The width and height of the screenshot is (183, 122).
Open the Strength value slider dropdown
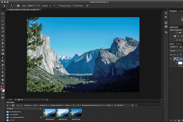pos(54,6)
